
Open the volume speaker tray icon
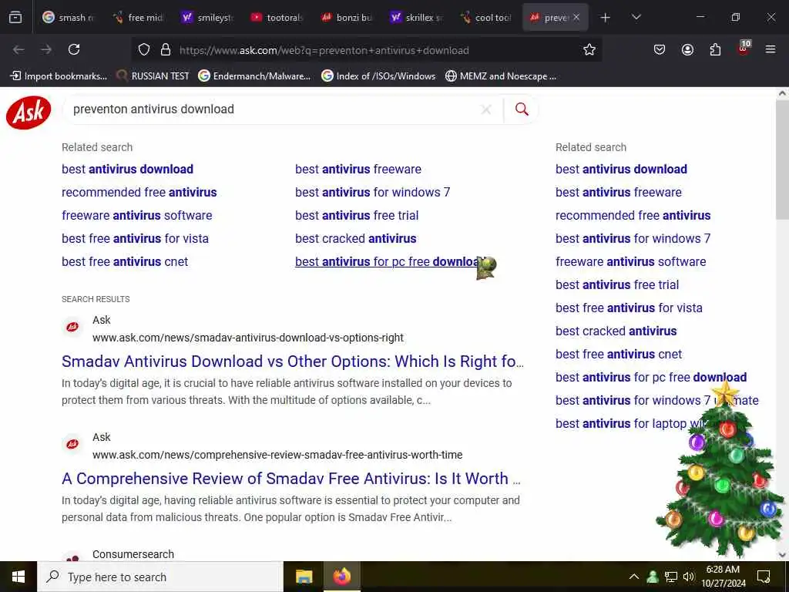(689, 577)
